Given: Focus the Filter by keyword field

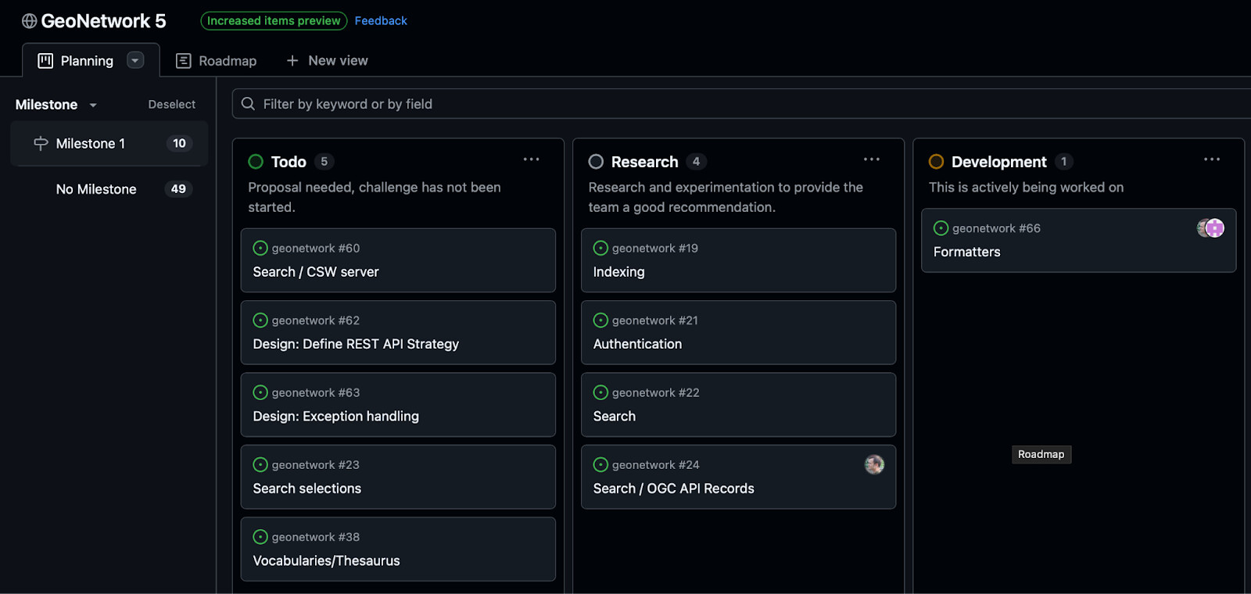Looking at the screenshot, I should (x=741, y=104).
